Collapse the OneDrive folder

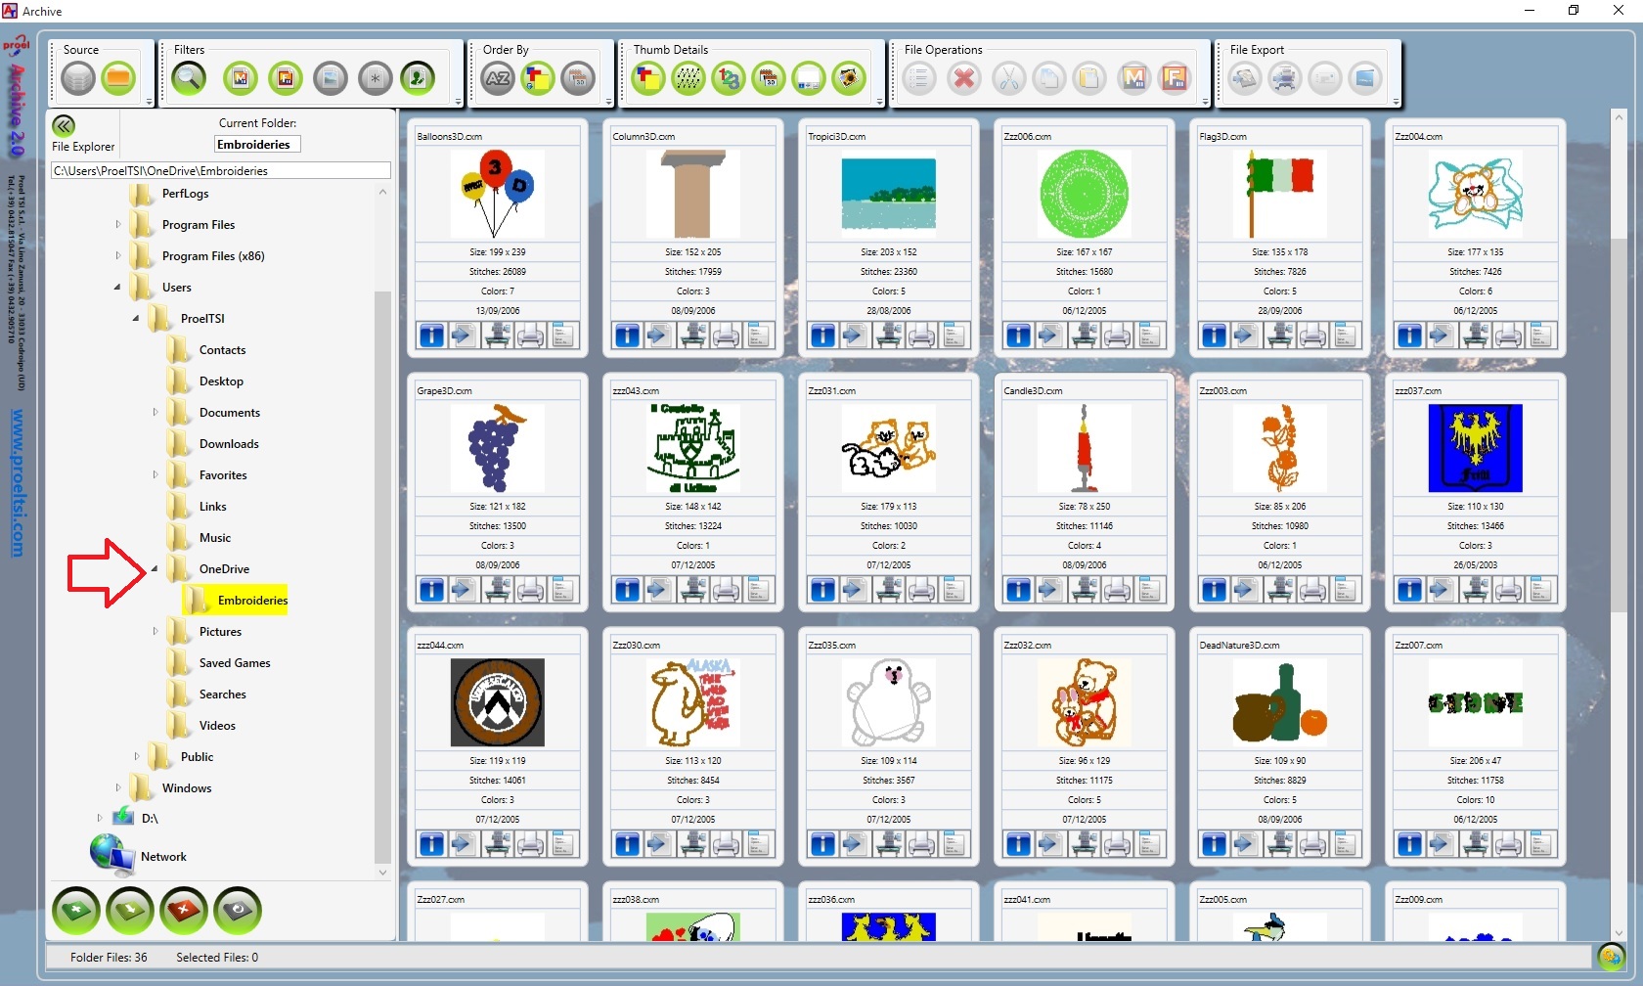tap(155, 568)
